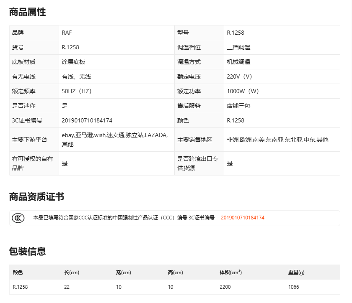
Task: Click the 体积(cm³) column header
Action: (230, 272)
